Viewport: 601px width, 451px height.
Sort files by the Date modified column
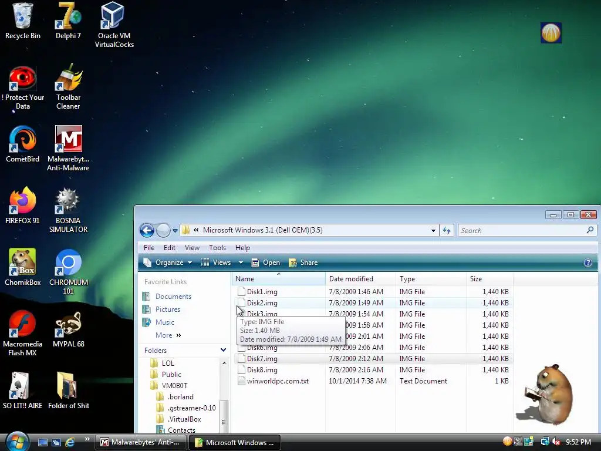pos(360,279)
